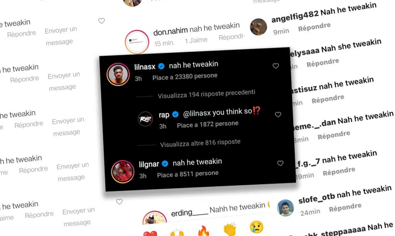This screenshot has width=395, height=236.
Task: Open lilgnar's red profile picture
Action: click(123, 172)
